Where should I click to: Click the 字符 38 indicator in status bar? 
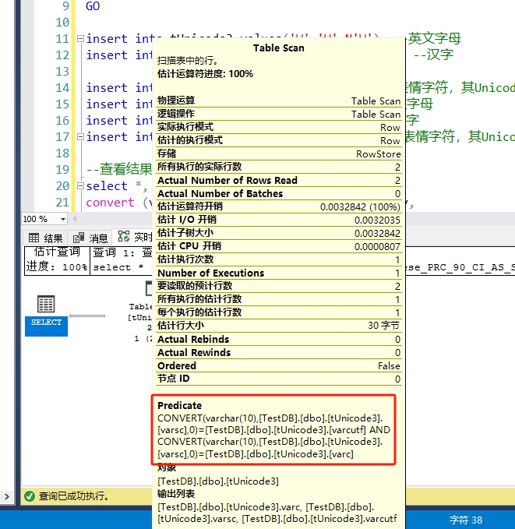click(466, 519)
